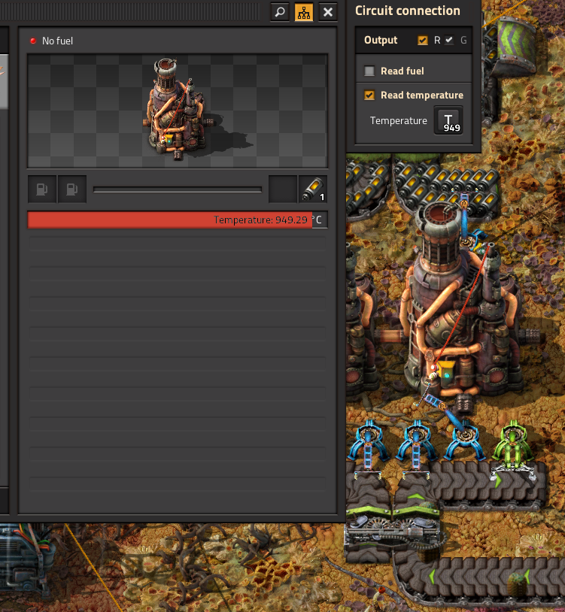Viewport: 565px width, 612px height.
Task: Click the Output label
Action: pos(381,40)
